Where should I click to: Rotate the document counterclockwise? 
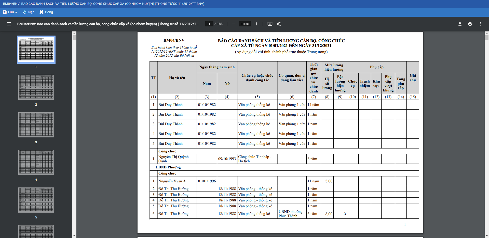279,24
